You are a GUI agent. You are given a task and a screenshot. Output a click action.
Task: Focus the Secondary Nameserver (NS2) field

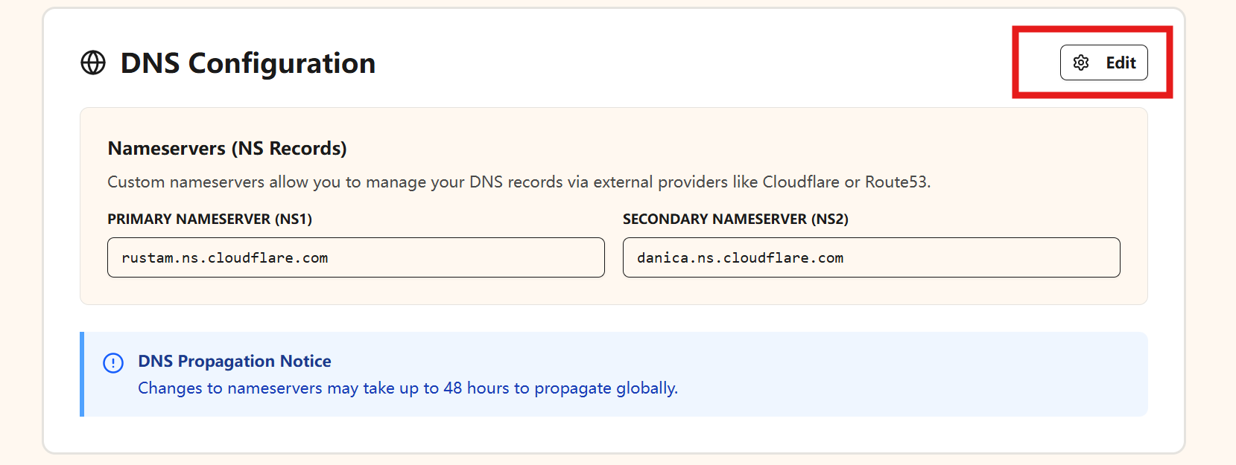coord(871,257)
